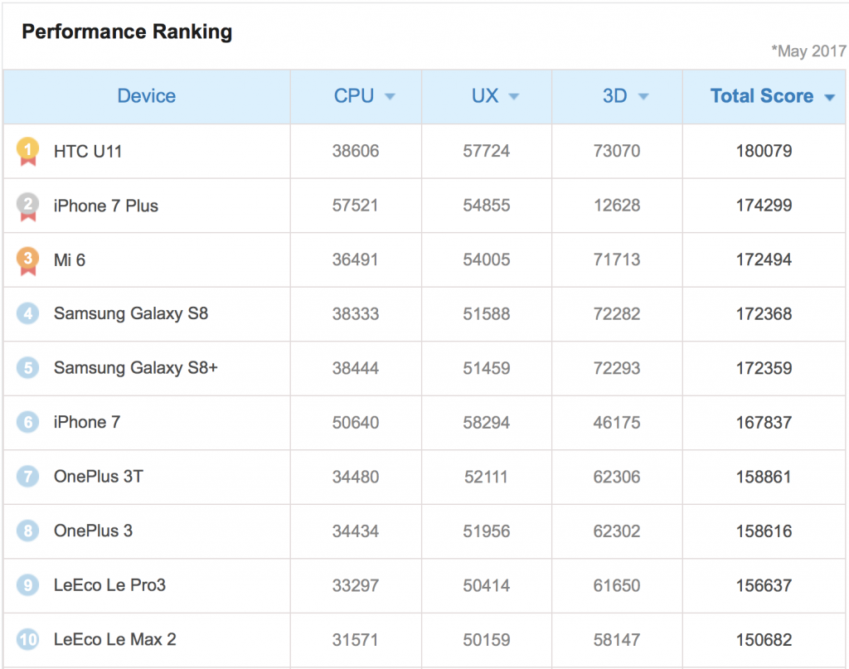
Task: Click the total score 150682
Action: click(764, 640)
